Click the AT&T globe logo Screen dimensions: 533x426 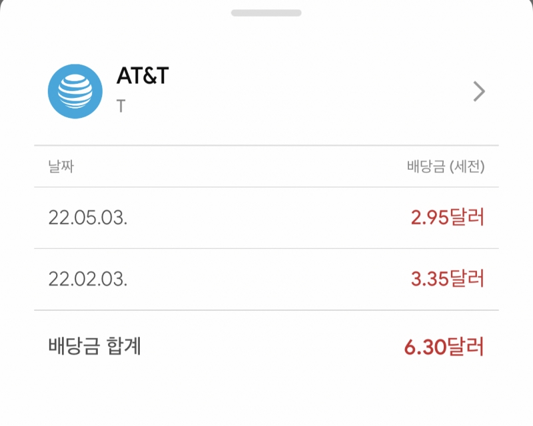pos(75,91)
